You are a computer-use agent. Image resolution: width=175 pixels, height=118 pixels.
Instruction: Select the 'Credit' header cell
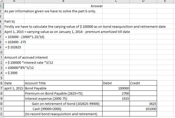click(143, 83)
